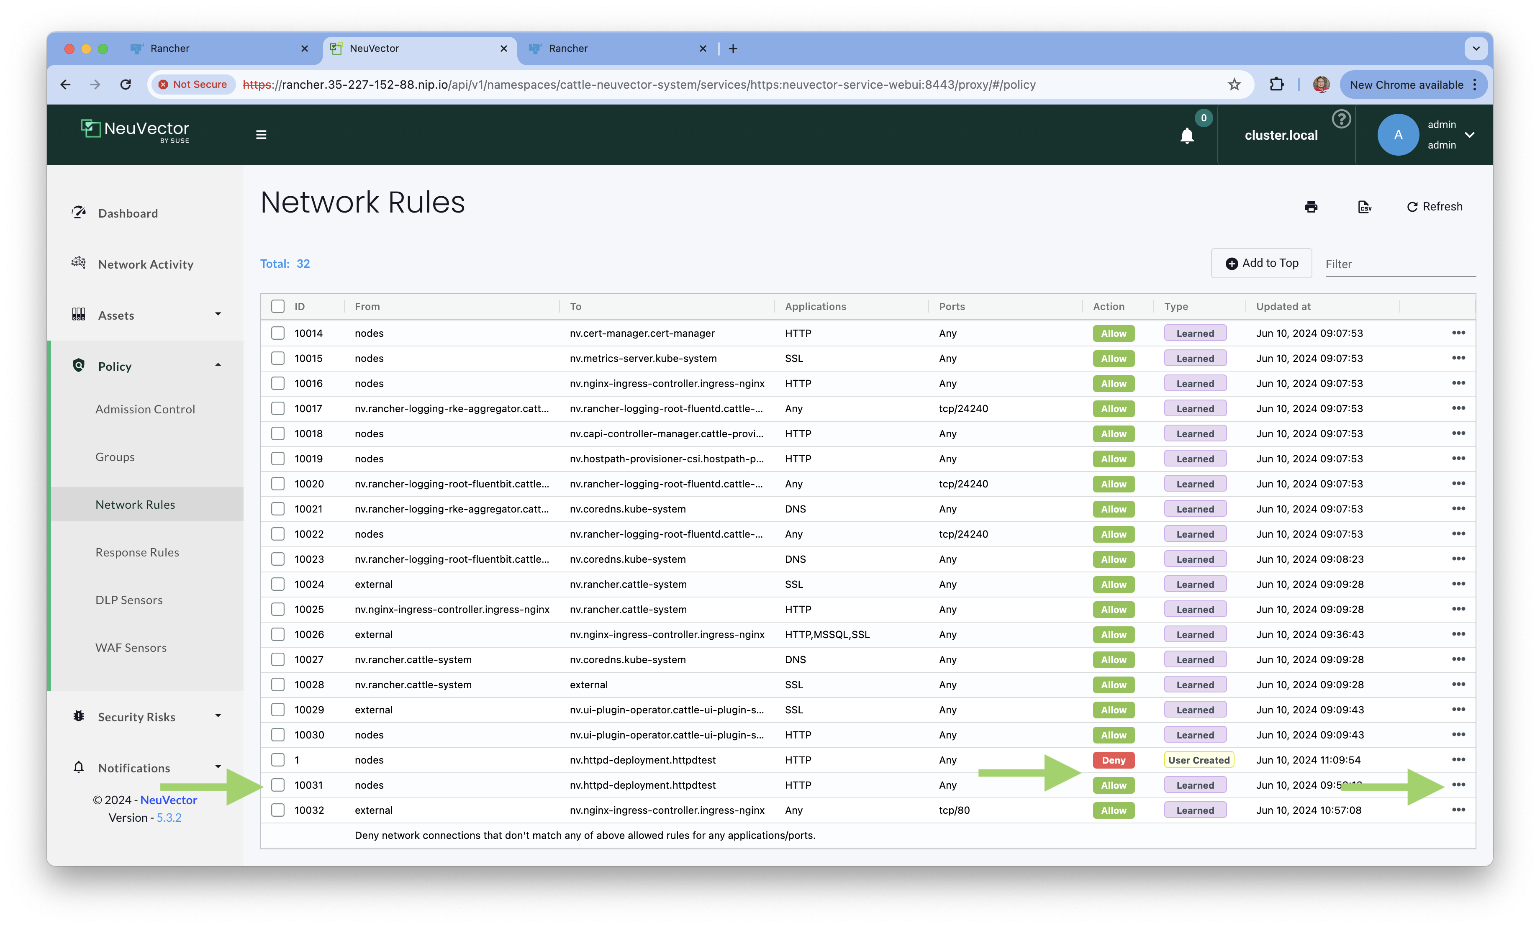Go to Response Rules in sidebar
Viewport: 1540px width, 928px height.
pos(137,552)
